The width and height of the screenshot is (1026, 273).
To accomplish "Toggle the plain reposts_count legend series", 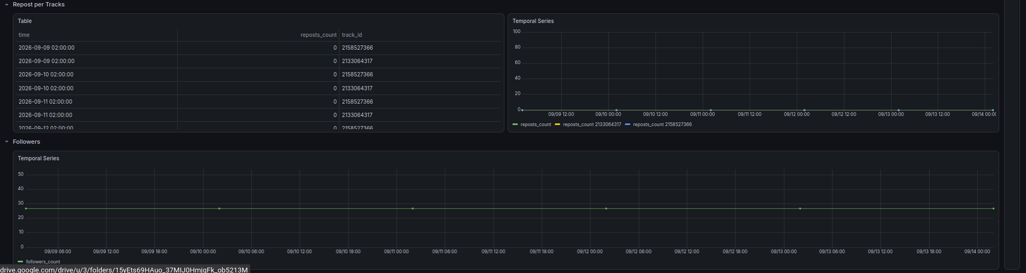I will [535, 124].
